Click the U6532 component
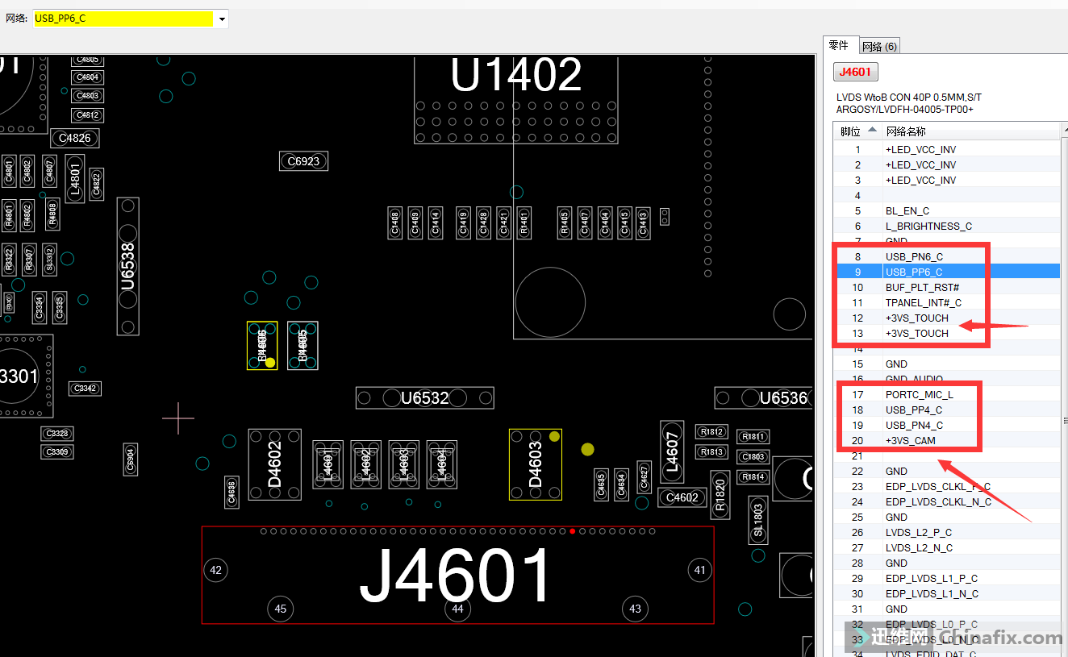 424,398
